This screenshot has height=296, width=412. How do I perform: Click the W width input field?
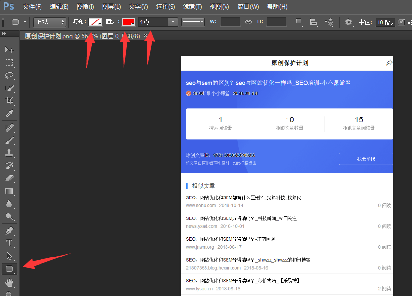(x=230, y=22)
